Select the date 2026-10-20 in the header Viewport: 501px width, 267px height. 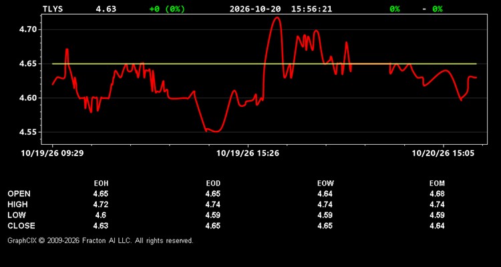(x=255, y=9)
